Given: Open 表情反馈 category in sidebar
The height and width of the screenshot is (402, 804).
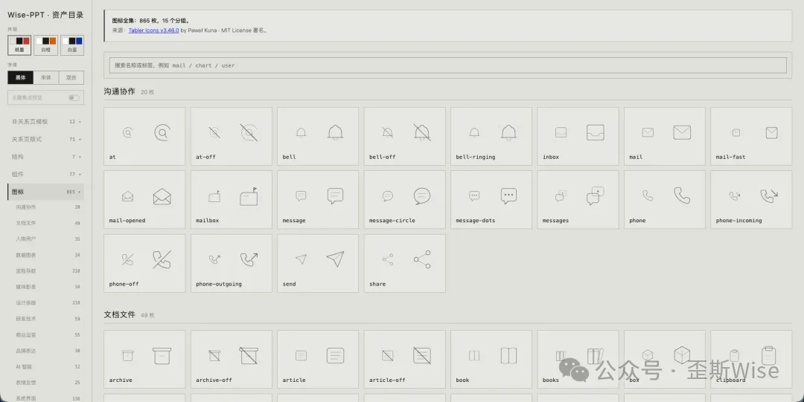Looking at the screenshot, I should [x=47, y=383].
